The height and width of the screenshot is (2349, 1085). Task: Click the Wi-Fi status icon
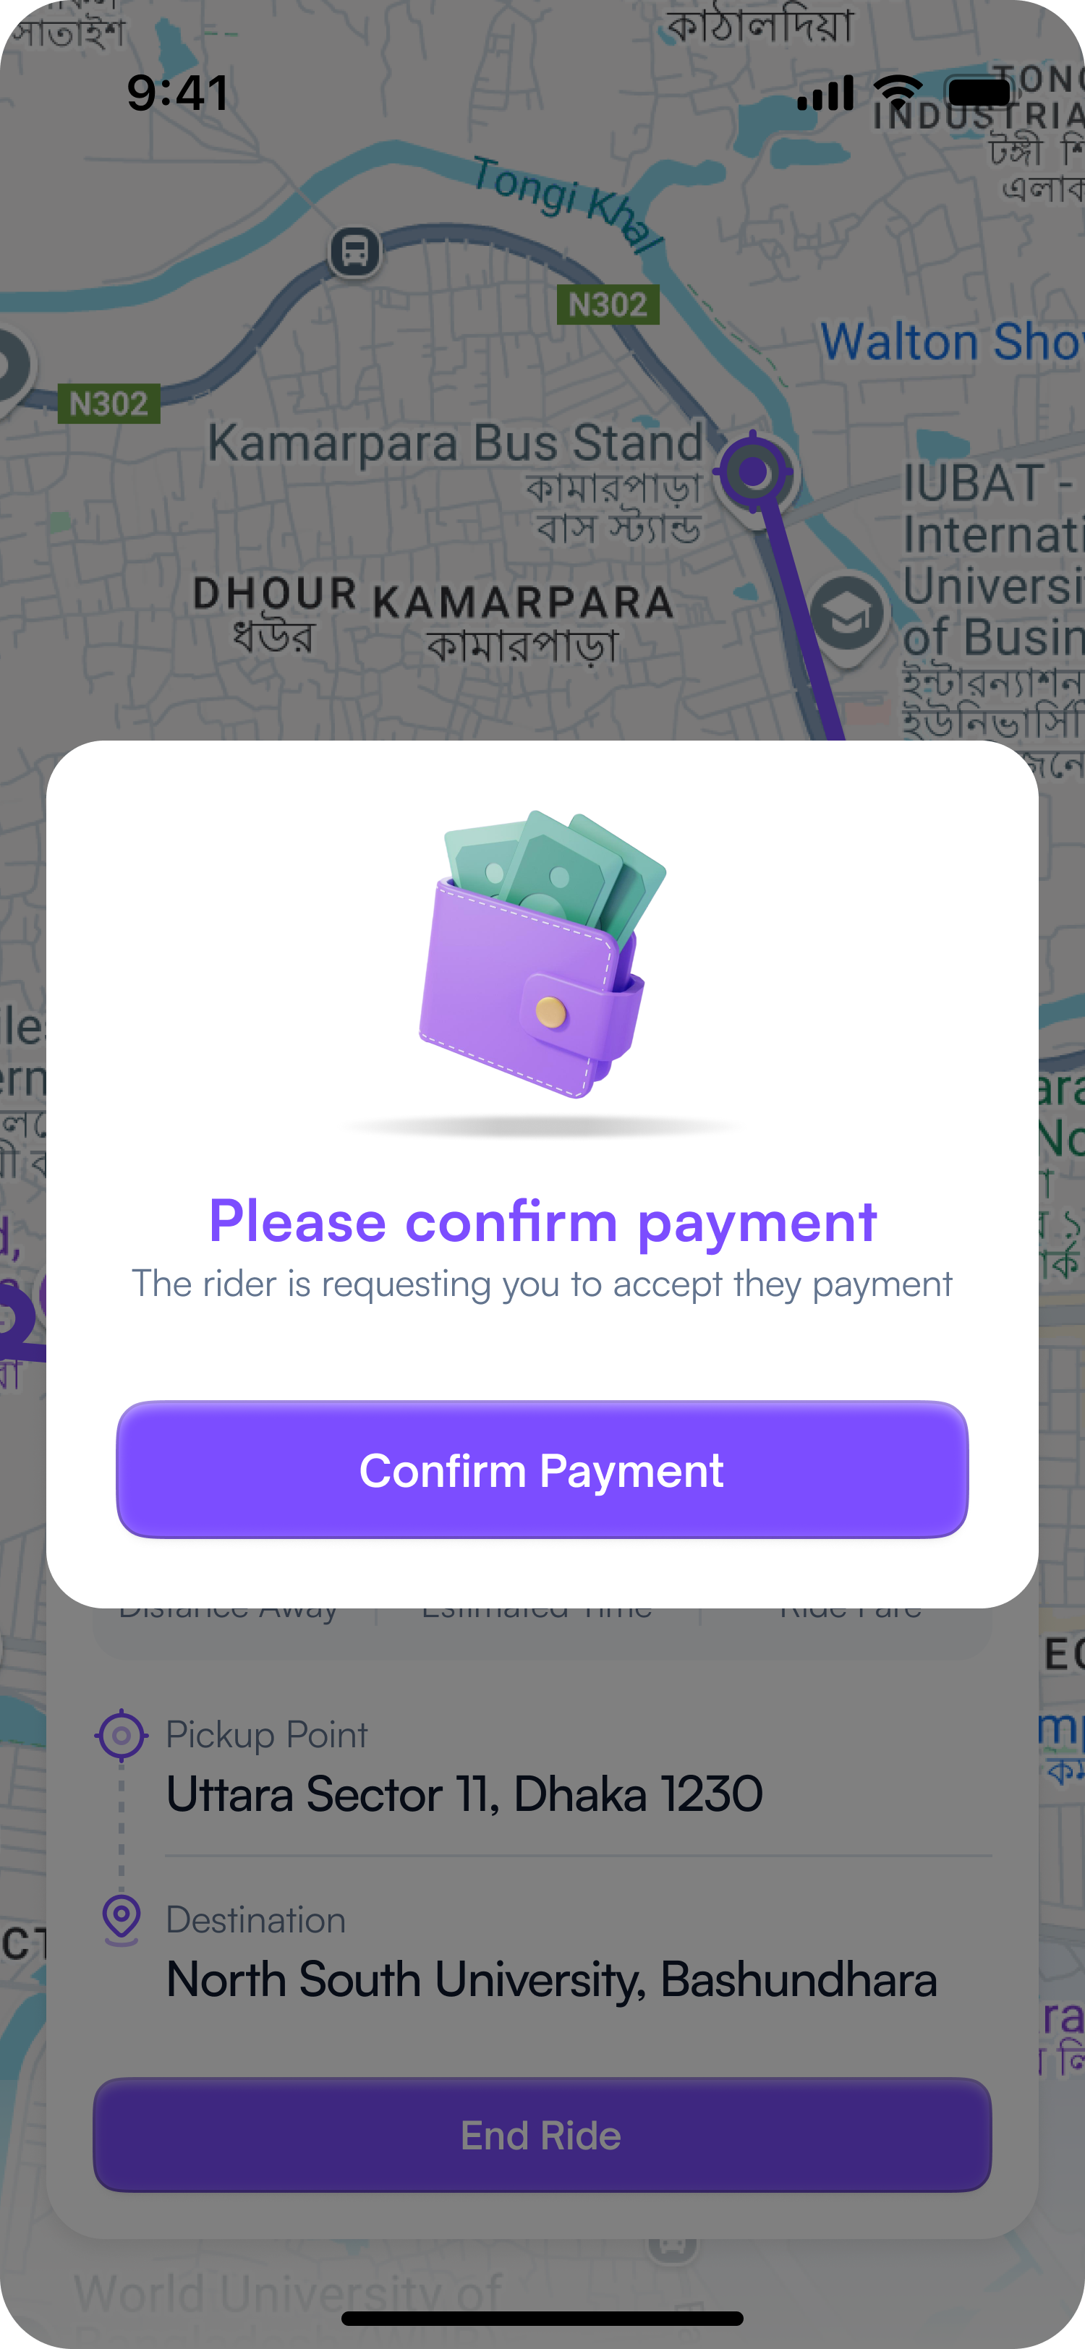click(x=898, y=91)
